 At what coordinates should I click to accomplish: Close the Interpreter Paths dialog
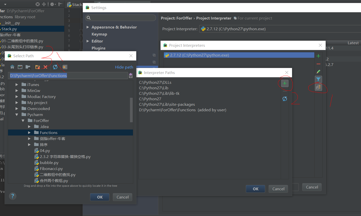coord(287,72)
